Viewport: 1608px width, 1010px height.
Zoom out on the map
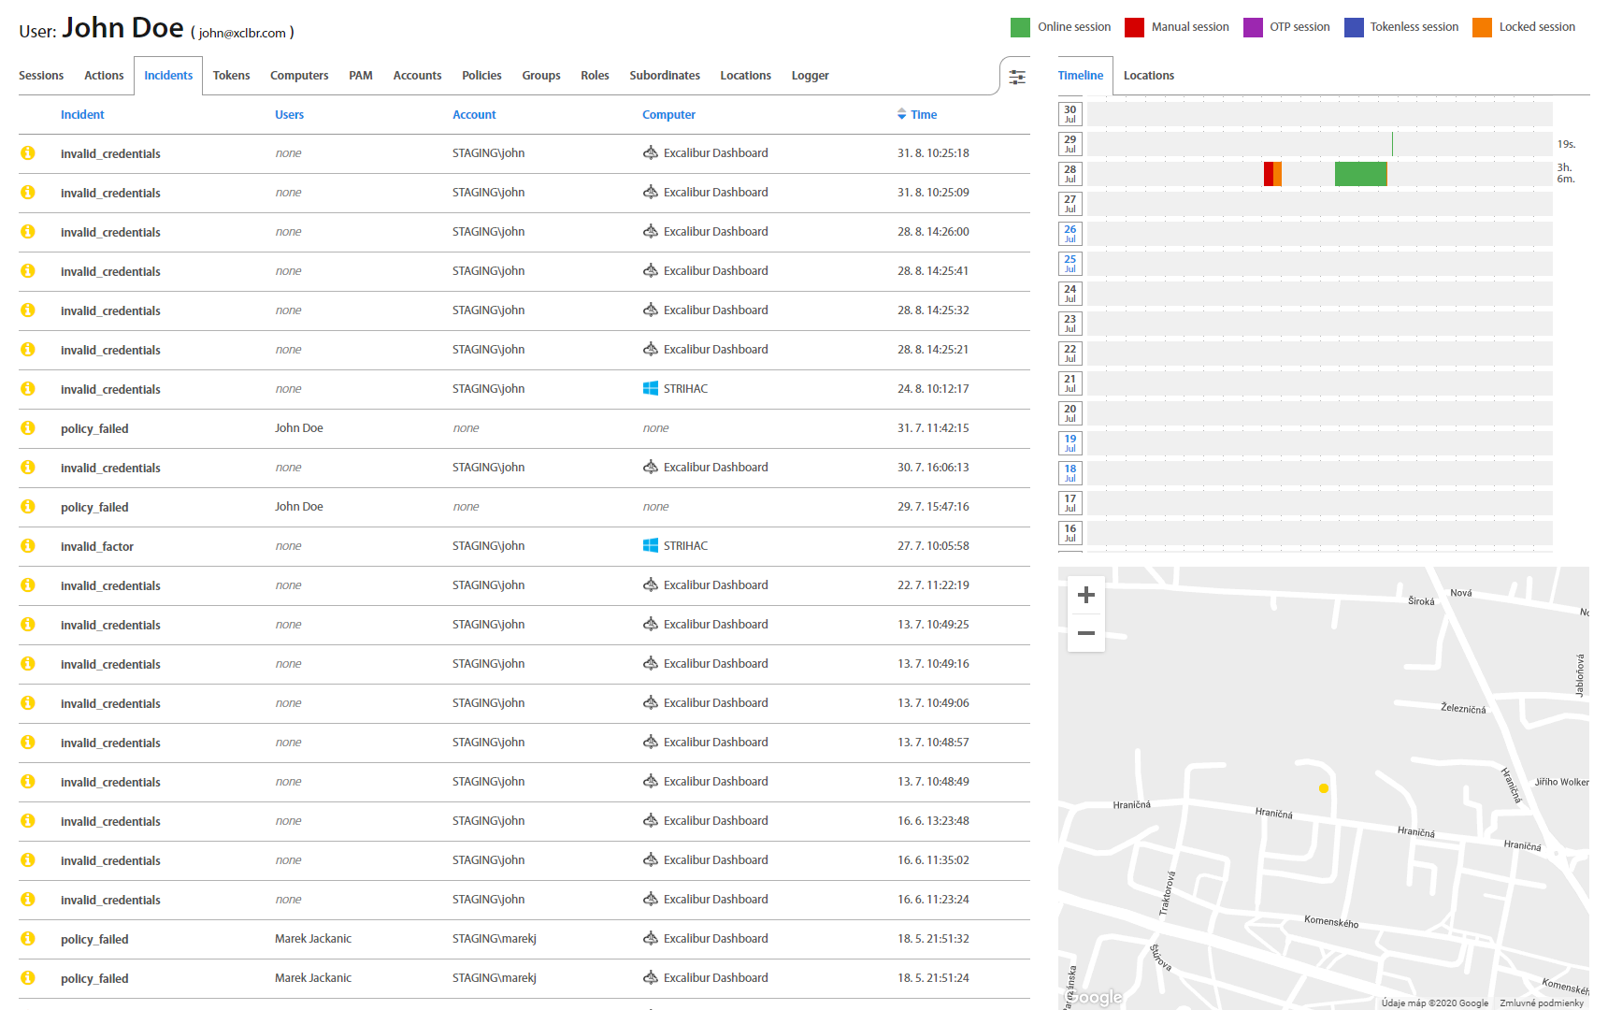tap(1085, 633)
